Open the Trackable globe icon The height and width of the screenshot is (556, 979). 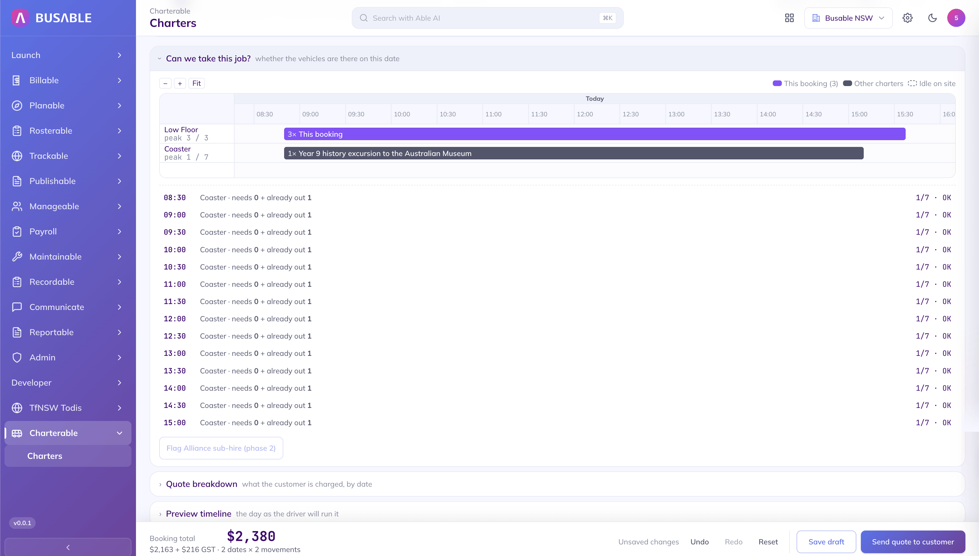[17, 156]
